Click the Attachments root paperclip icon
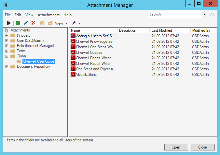The height and width of the screenshot is (155, 220). (7, 30)
